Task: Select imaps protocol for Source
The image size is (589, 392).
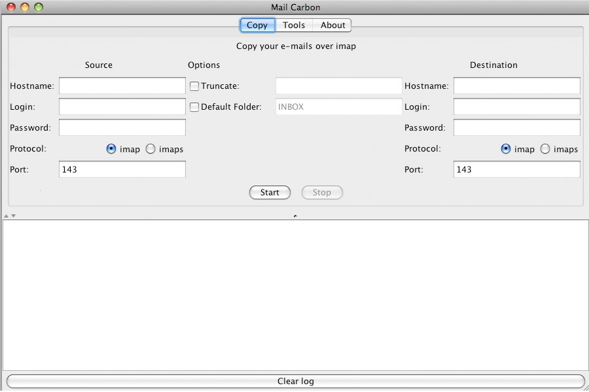Action: point(151,149)
